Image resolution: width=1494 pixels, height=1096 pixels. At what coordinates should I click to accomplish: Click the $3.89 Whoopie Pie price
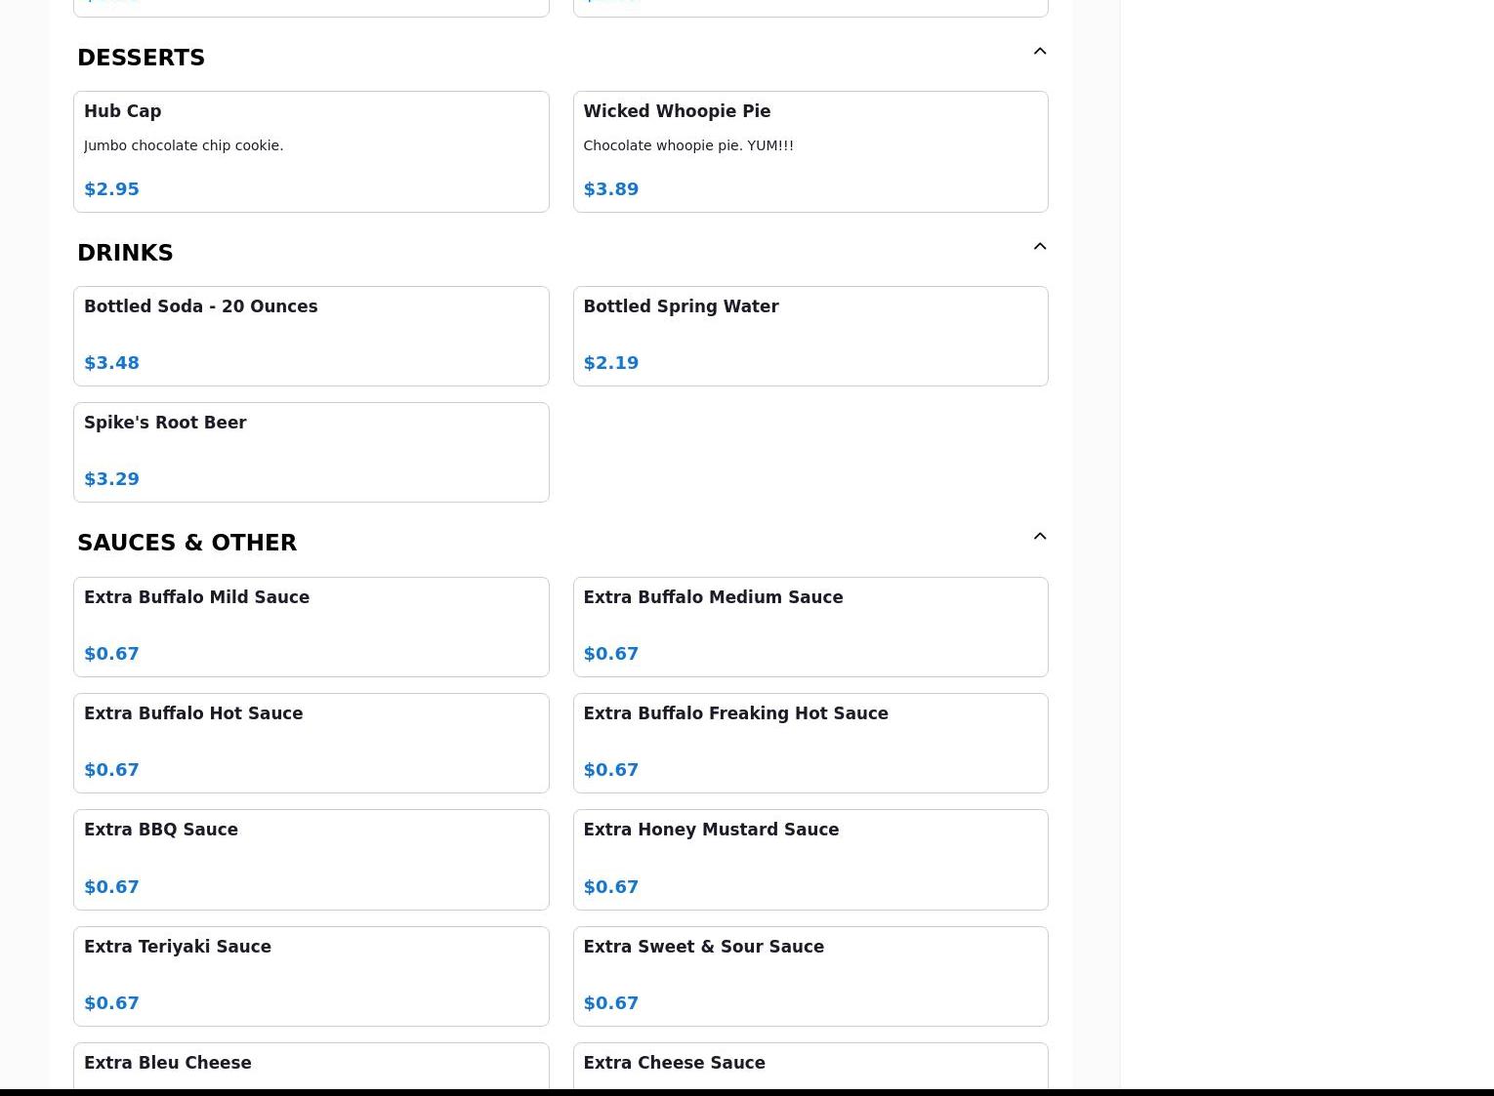pos(610,189)
